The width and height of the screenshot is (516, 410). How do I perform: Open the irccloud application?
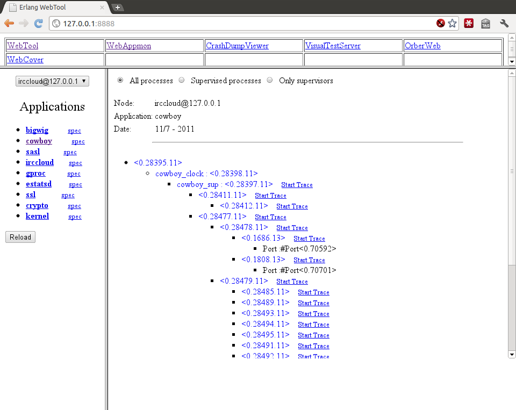40,162
